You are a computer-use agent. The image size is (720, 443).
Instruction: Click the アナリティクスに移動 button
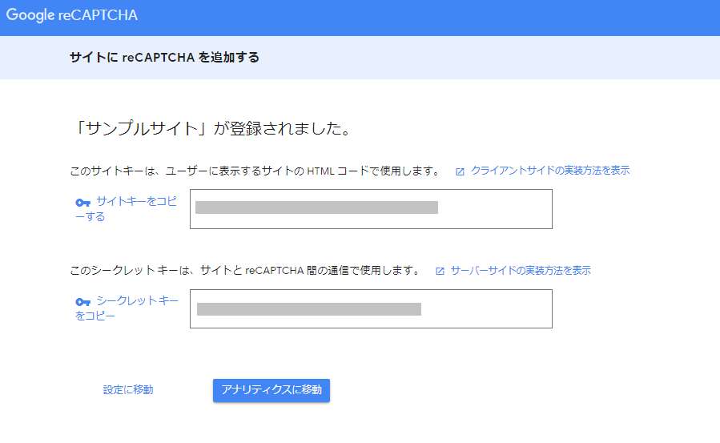272,390
